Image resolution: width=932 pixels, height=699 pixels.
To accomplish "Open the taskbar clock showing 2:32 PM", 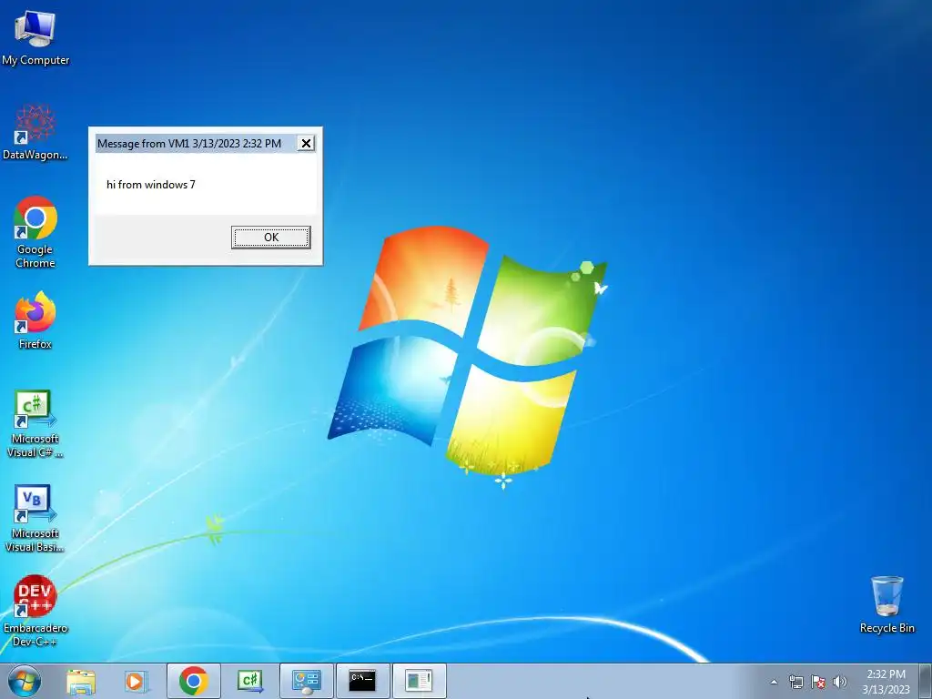I will tap(886, 681).
